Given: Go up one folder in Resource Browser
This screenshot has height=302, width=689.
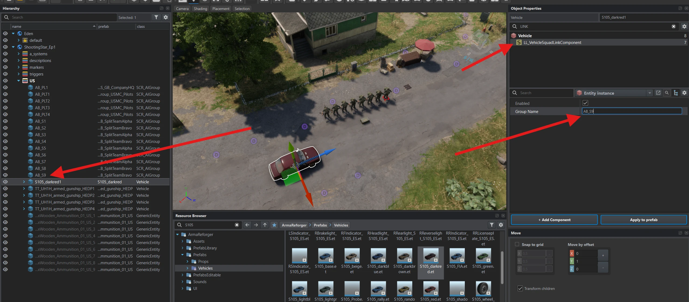Looking at the screenshot, I should 265,225.
